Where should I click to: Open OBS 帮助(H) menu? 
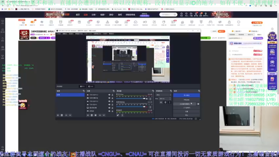111,34
